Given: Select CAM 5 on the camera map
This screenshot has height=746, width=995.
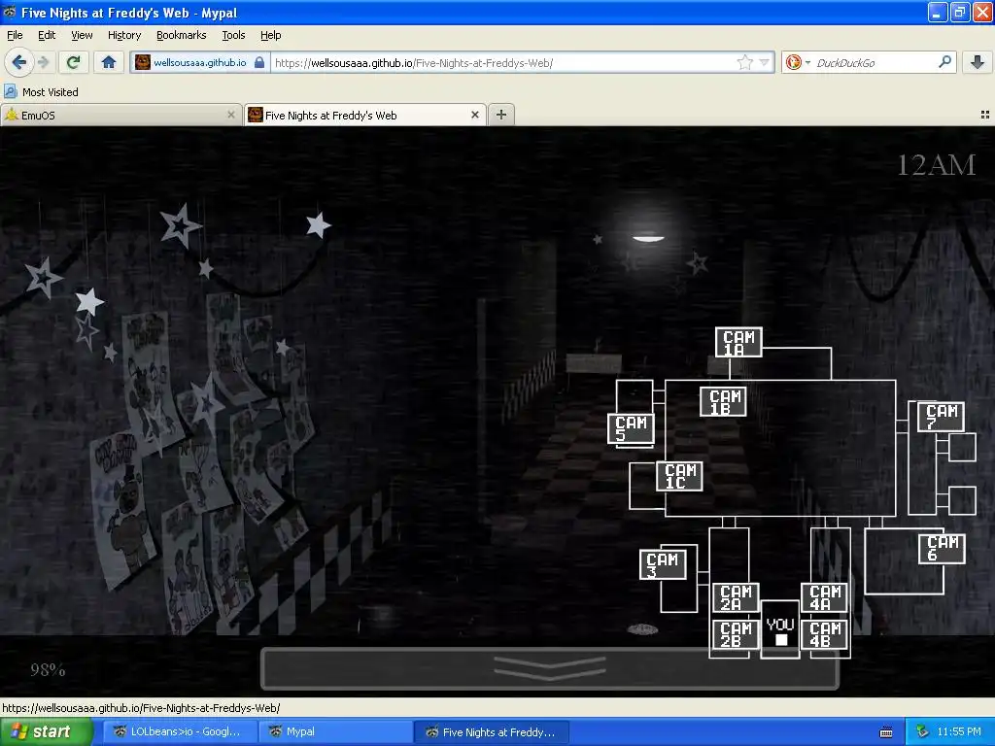Looking at the screenshot, I should (x=631, y=428).
